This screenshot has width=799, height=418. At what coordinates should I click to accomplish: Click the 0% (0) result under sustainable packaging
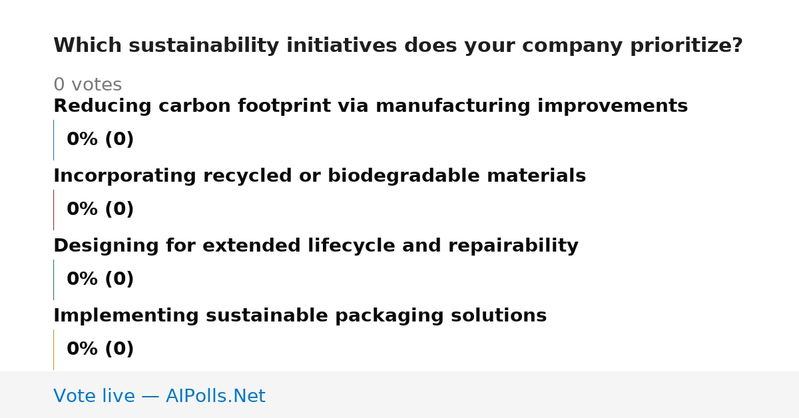(100, 349)
